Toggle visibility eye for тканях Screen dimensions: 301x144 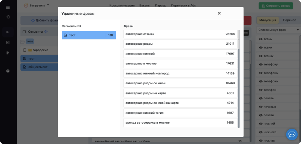click(261, 56)
